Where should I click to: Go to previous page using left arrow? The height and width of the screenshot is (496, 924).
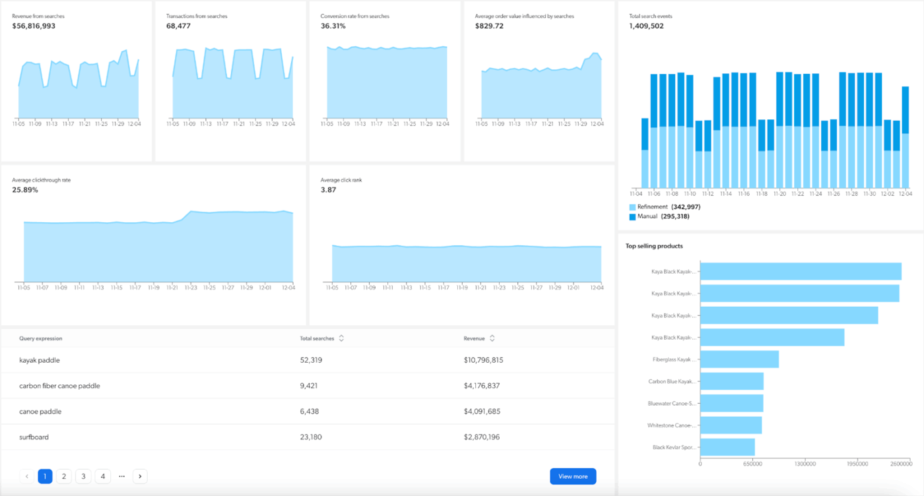click(x=27, y=476)
